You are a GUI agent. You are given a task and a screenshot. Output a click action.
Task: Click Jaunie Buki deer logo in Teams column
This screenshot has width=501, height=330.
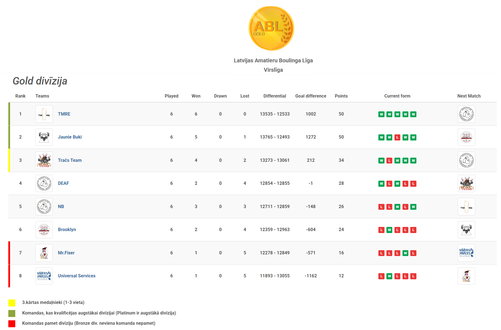coord(44,137)
